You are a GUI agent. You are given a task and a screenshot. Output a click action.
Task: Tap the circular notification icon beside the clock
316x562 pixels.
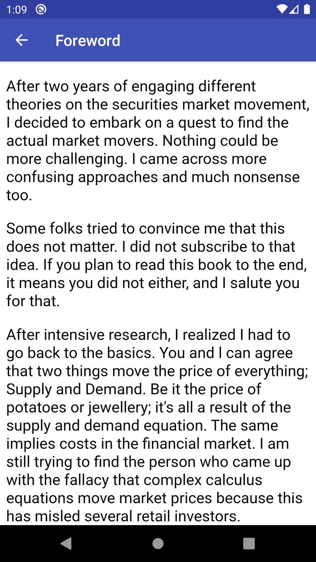pyautogui.click(x=41, y=9)
